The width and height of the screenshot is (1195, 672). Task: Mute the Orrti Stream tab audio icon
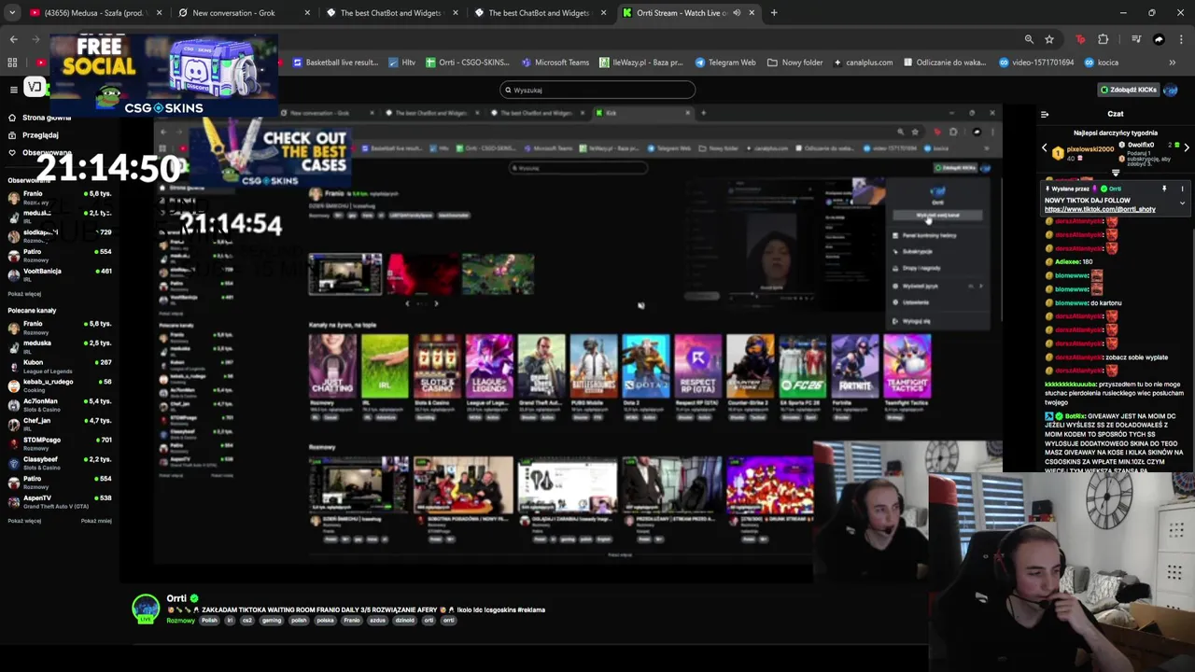pos(737,13)
